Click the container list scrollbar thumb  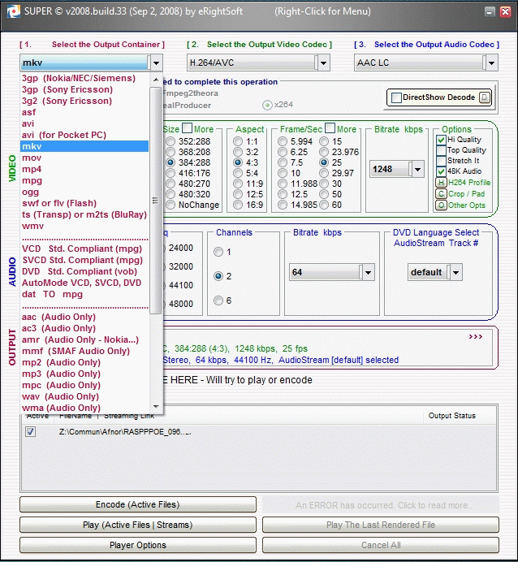point(155,200)
